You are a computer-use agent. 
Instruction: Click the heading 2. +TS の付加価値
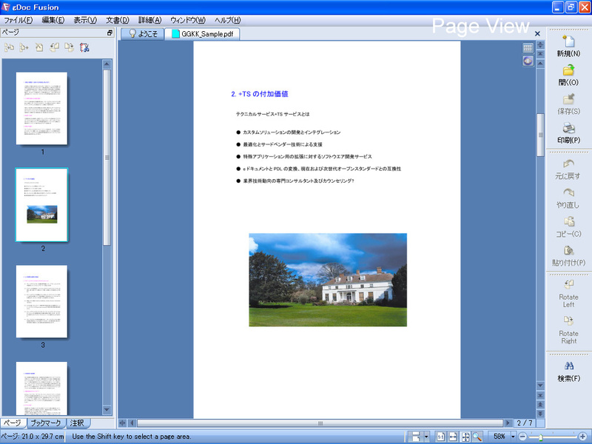260,94
